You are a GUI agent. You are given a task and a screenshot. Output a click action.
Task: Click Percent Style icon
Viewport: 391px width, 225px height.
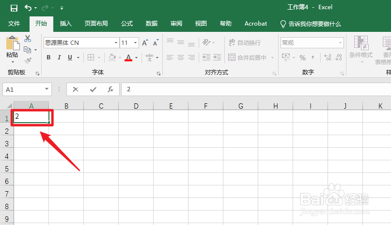(302, 57)
